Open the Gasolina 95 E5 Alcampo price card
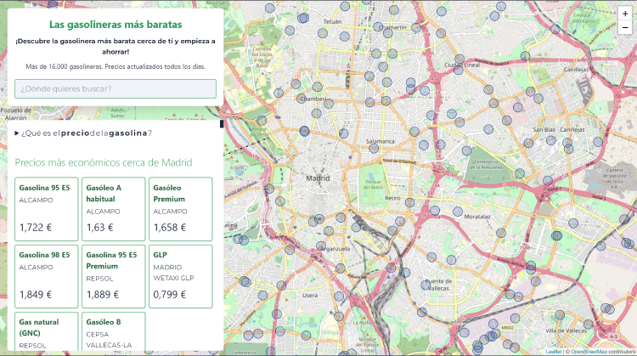The image size is (637, 356). 47,208
